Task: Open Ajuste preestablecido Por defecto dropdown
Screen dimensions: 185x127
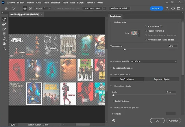Action: pyautogui.click(x=153, y=61)
